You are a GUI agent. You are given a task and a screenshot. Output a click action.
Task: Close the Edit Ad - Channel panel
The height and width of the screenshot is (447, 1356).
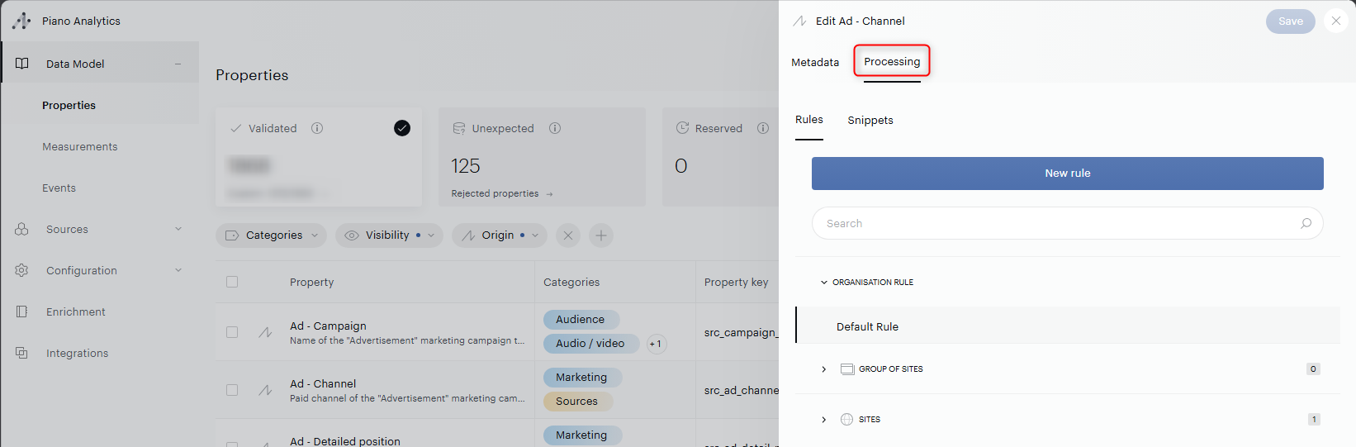point(1335,21)
